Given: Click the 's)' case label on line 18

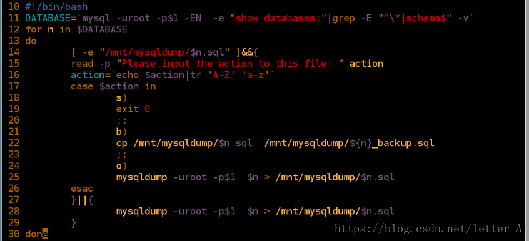Looking at the screenshot, I should [x=121, y=98].
